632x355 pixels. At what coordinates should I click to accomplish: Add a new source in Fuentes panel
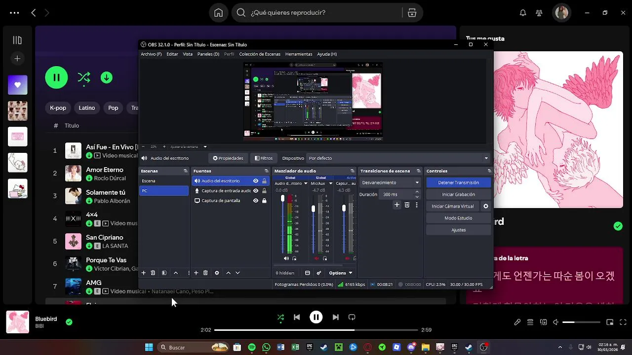[196, 273]
